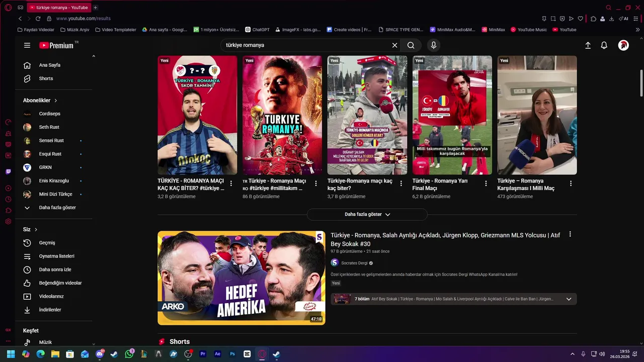Open the ChatGPT bookmark
The height and width of the screenshot is (362, 644).
(x=257, y=30)
